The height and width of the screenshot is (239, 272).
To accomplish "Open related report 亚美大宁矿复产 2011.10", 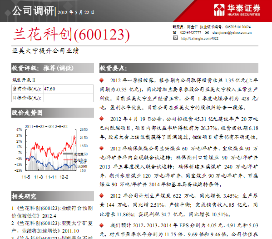I will tap(52, 227).
